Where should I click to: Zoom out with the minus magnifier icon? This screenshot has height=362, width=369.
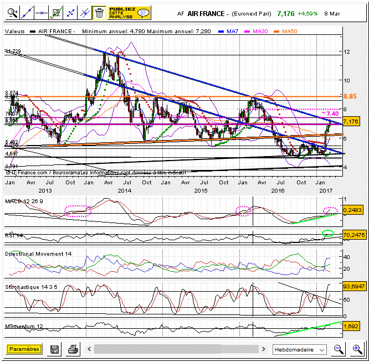[339, 349]
